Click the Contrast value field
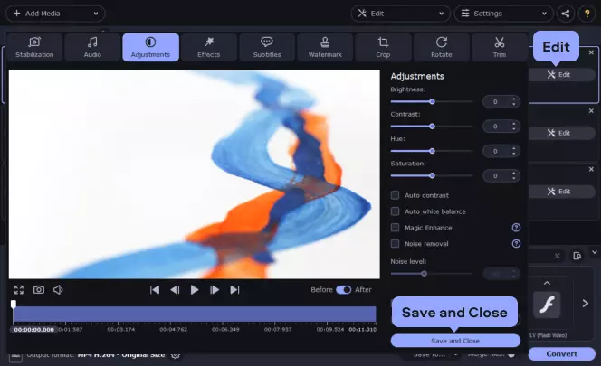601x366 pixels. (501, 127)
